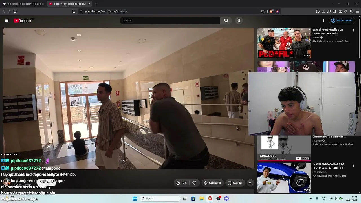The height and width of the screenshot is (203, 361).
Task: Open the 15:13 reverse camera video thumbnail
Action: click(284, 178)
